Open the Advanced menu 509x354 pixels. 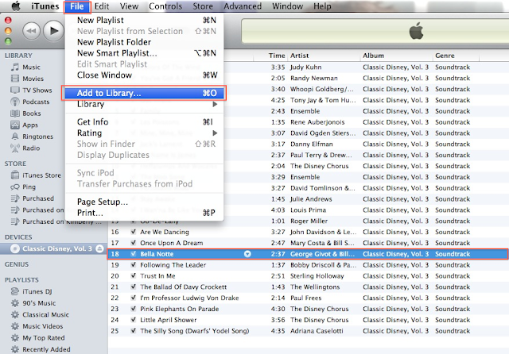(x=243, y=6)
